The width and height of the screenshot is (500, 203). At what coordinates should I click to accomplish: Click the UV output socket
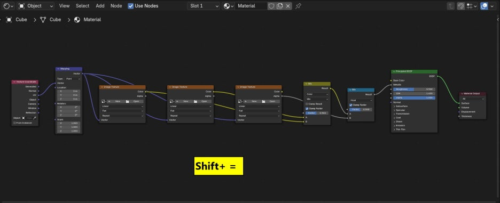[38, 95]
